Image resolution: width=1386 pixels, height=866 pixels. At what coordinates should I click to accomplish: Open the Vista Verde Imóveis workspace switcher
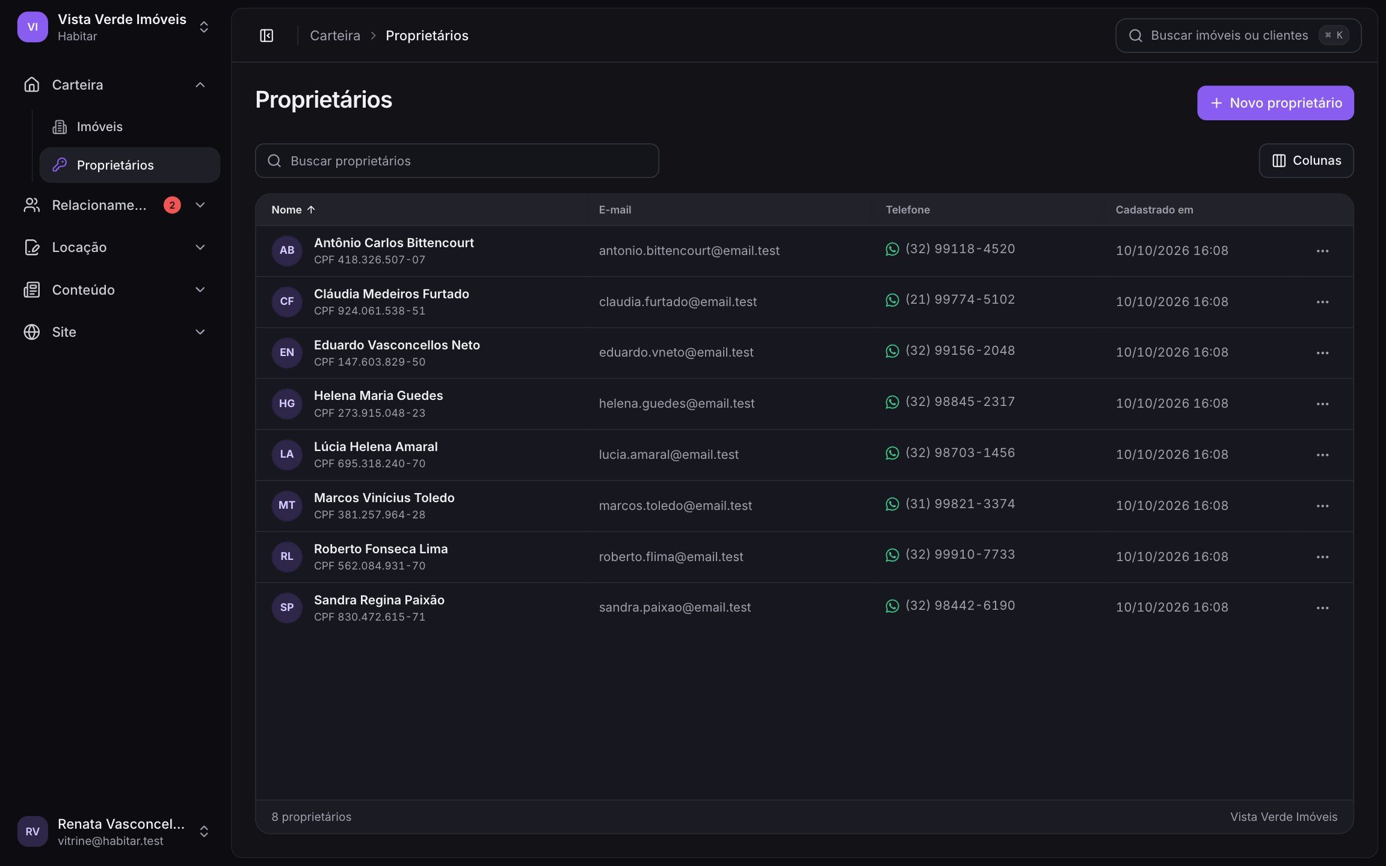(114, 27)
